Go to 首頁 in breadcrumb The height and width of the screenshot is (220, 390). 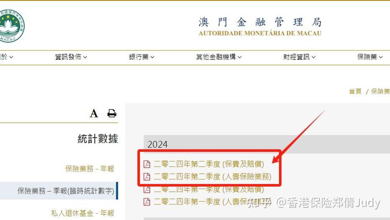coord(355,92)
